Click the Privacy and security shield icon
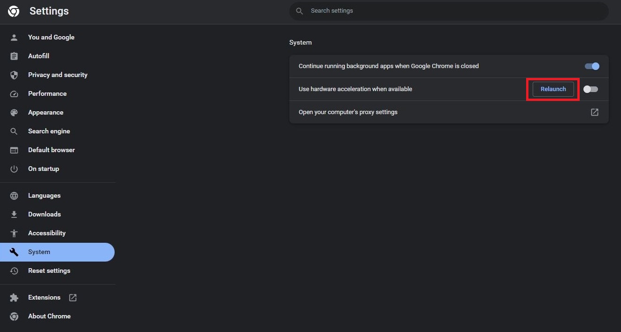This screenshot has height=332, width=621. click(x=14, y=75)
